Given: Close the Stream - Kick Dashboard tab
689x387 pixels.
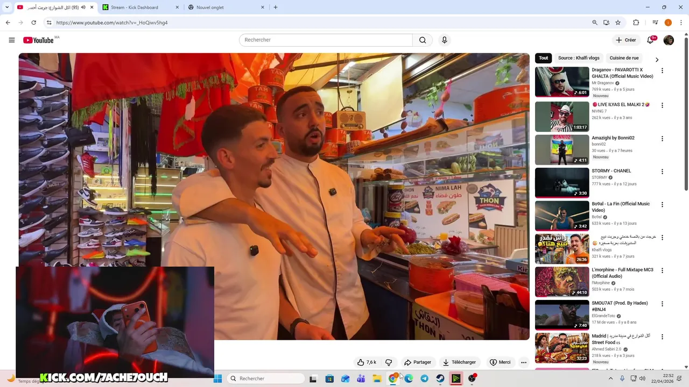Looking at the screenshot, I should click(x=177, y=8).
